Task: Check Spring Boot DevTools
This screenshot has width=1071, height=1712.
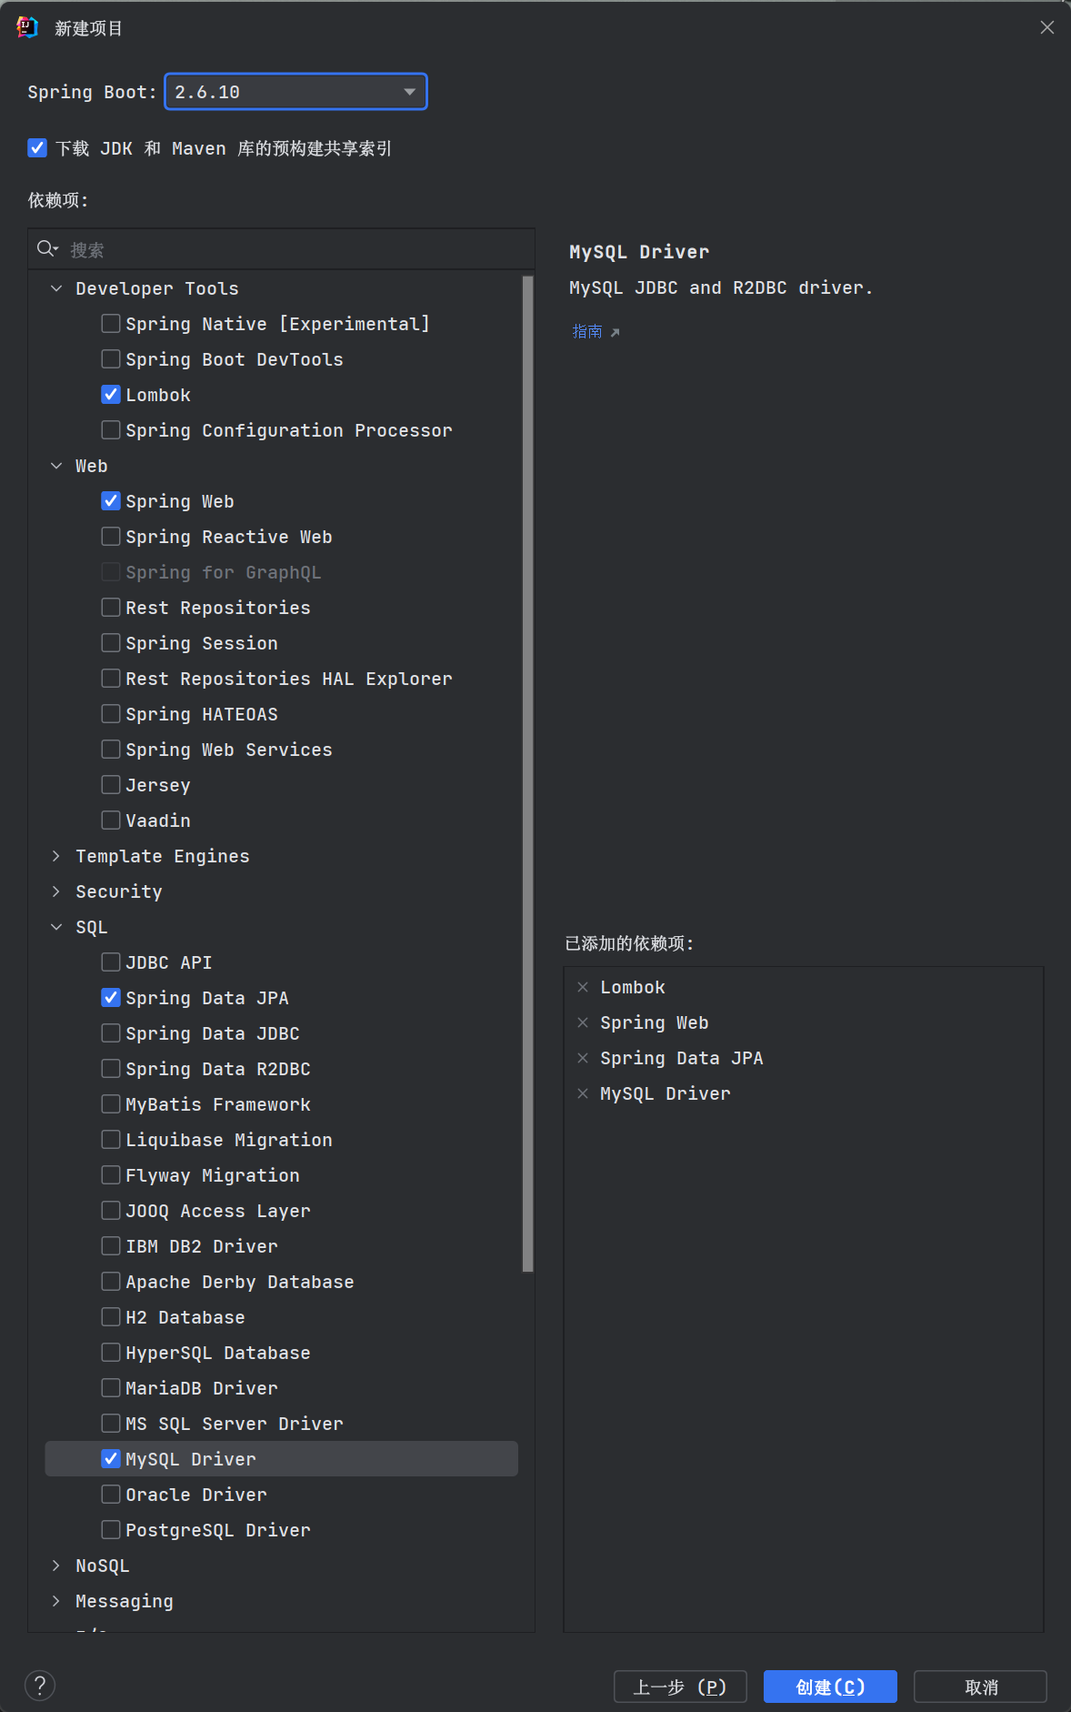Action: pyautogui.click(x=111, y=358)
